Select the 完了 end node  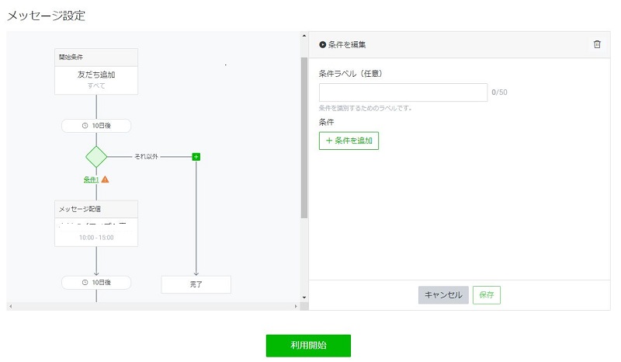(x=196, y=284)
